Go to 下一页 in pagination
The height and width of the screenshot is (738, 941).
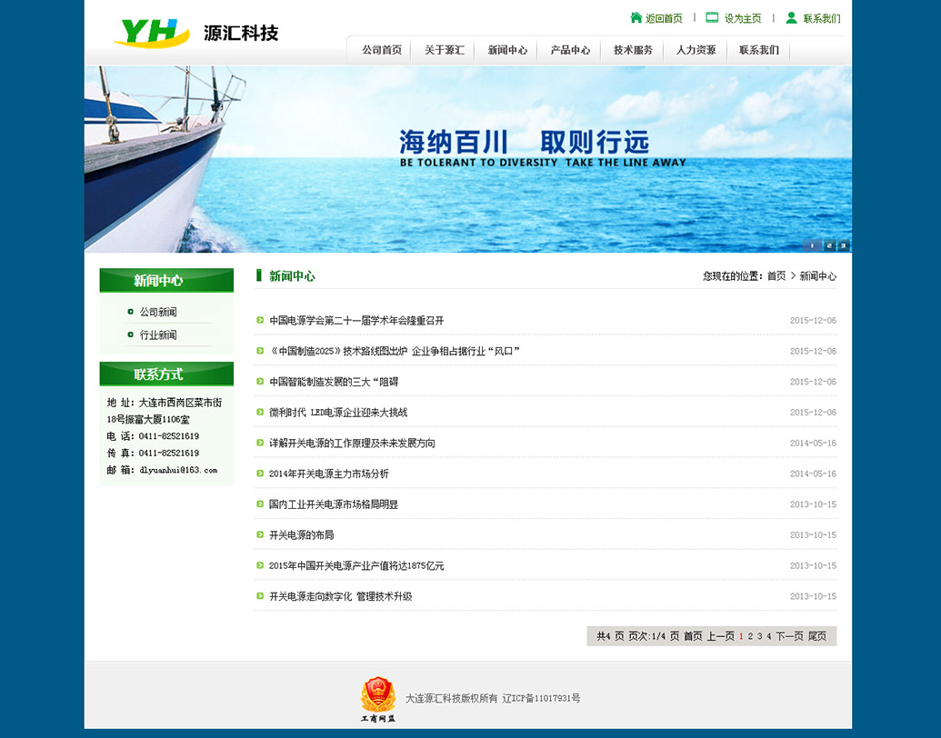789,636
